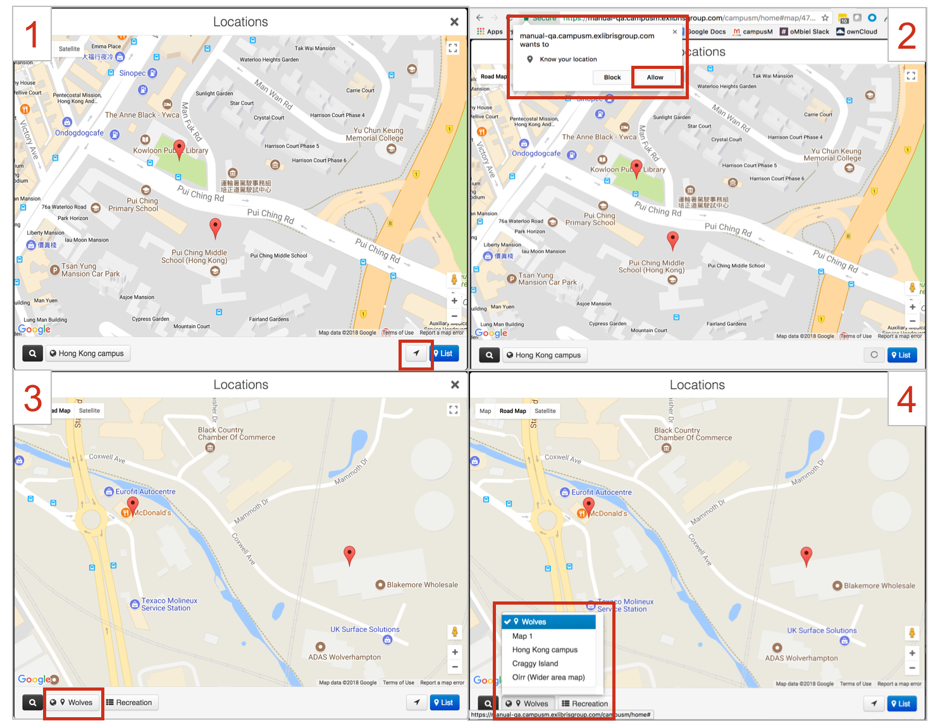The width and height of the screenshot is (940, 721).
Task: Open the List view in panel 4
Action: (902, 704)
